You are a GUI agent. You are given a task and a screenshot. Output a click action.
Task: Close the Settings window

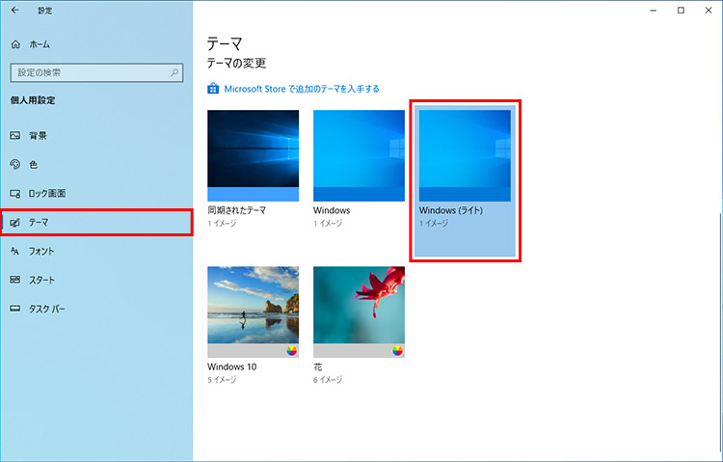click(x=709, y=11)
